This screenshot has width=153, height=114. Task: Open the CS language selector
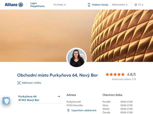pyautogui.click(x=141, y=5)
